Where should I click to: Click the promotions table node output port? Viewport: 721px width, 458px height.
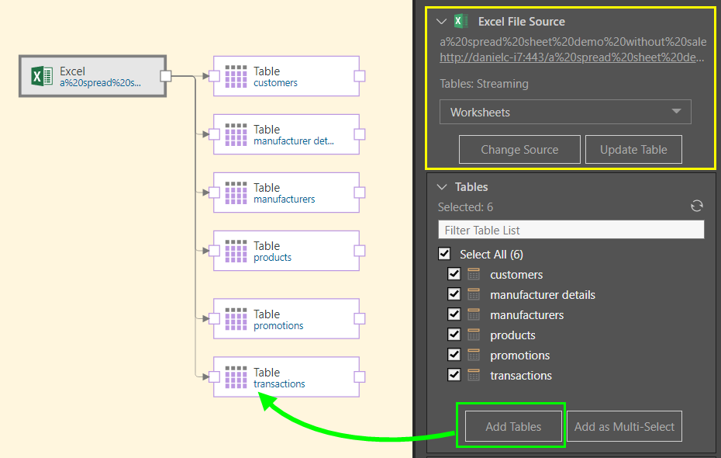coord(359,319)
